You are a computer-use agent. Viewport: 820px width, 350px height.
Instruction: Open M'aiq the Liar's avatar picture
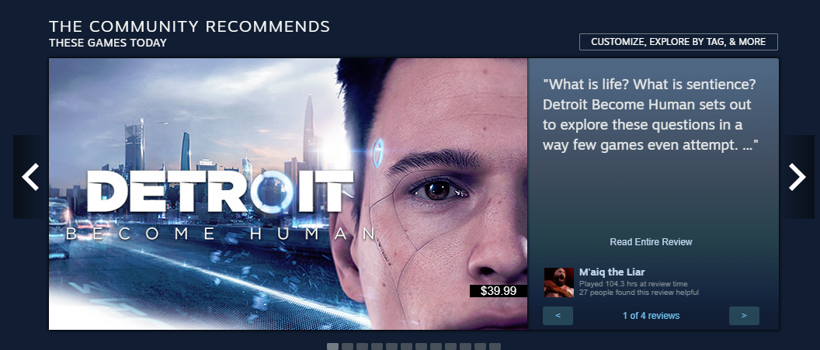(558, 282)
